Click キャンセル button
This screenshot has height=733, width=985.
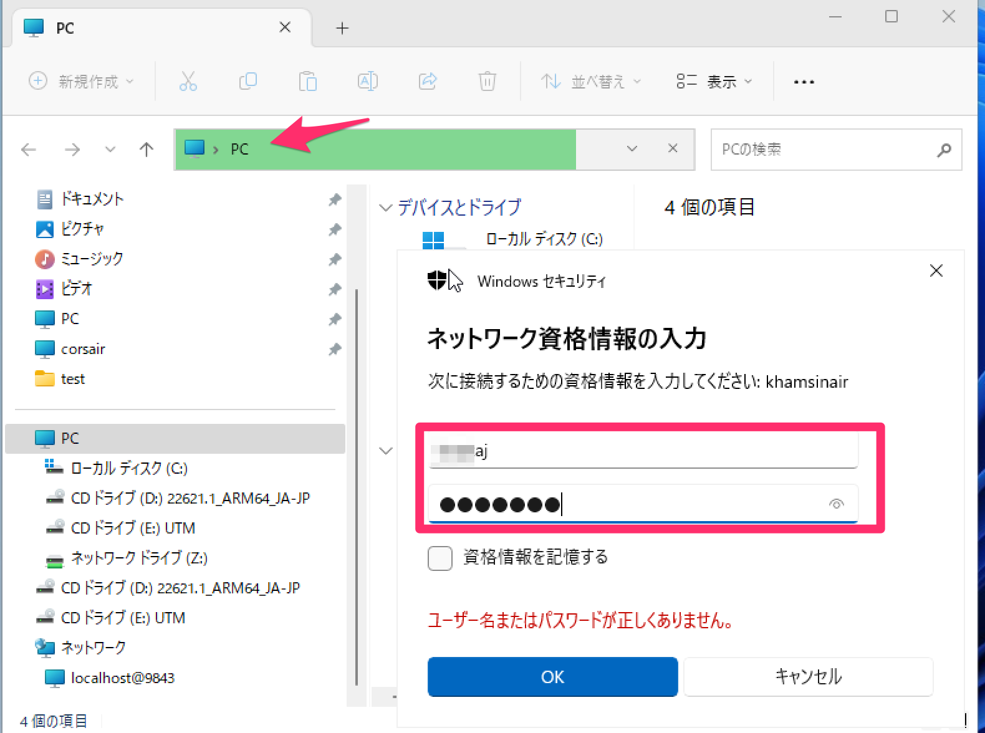(808, 677)
